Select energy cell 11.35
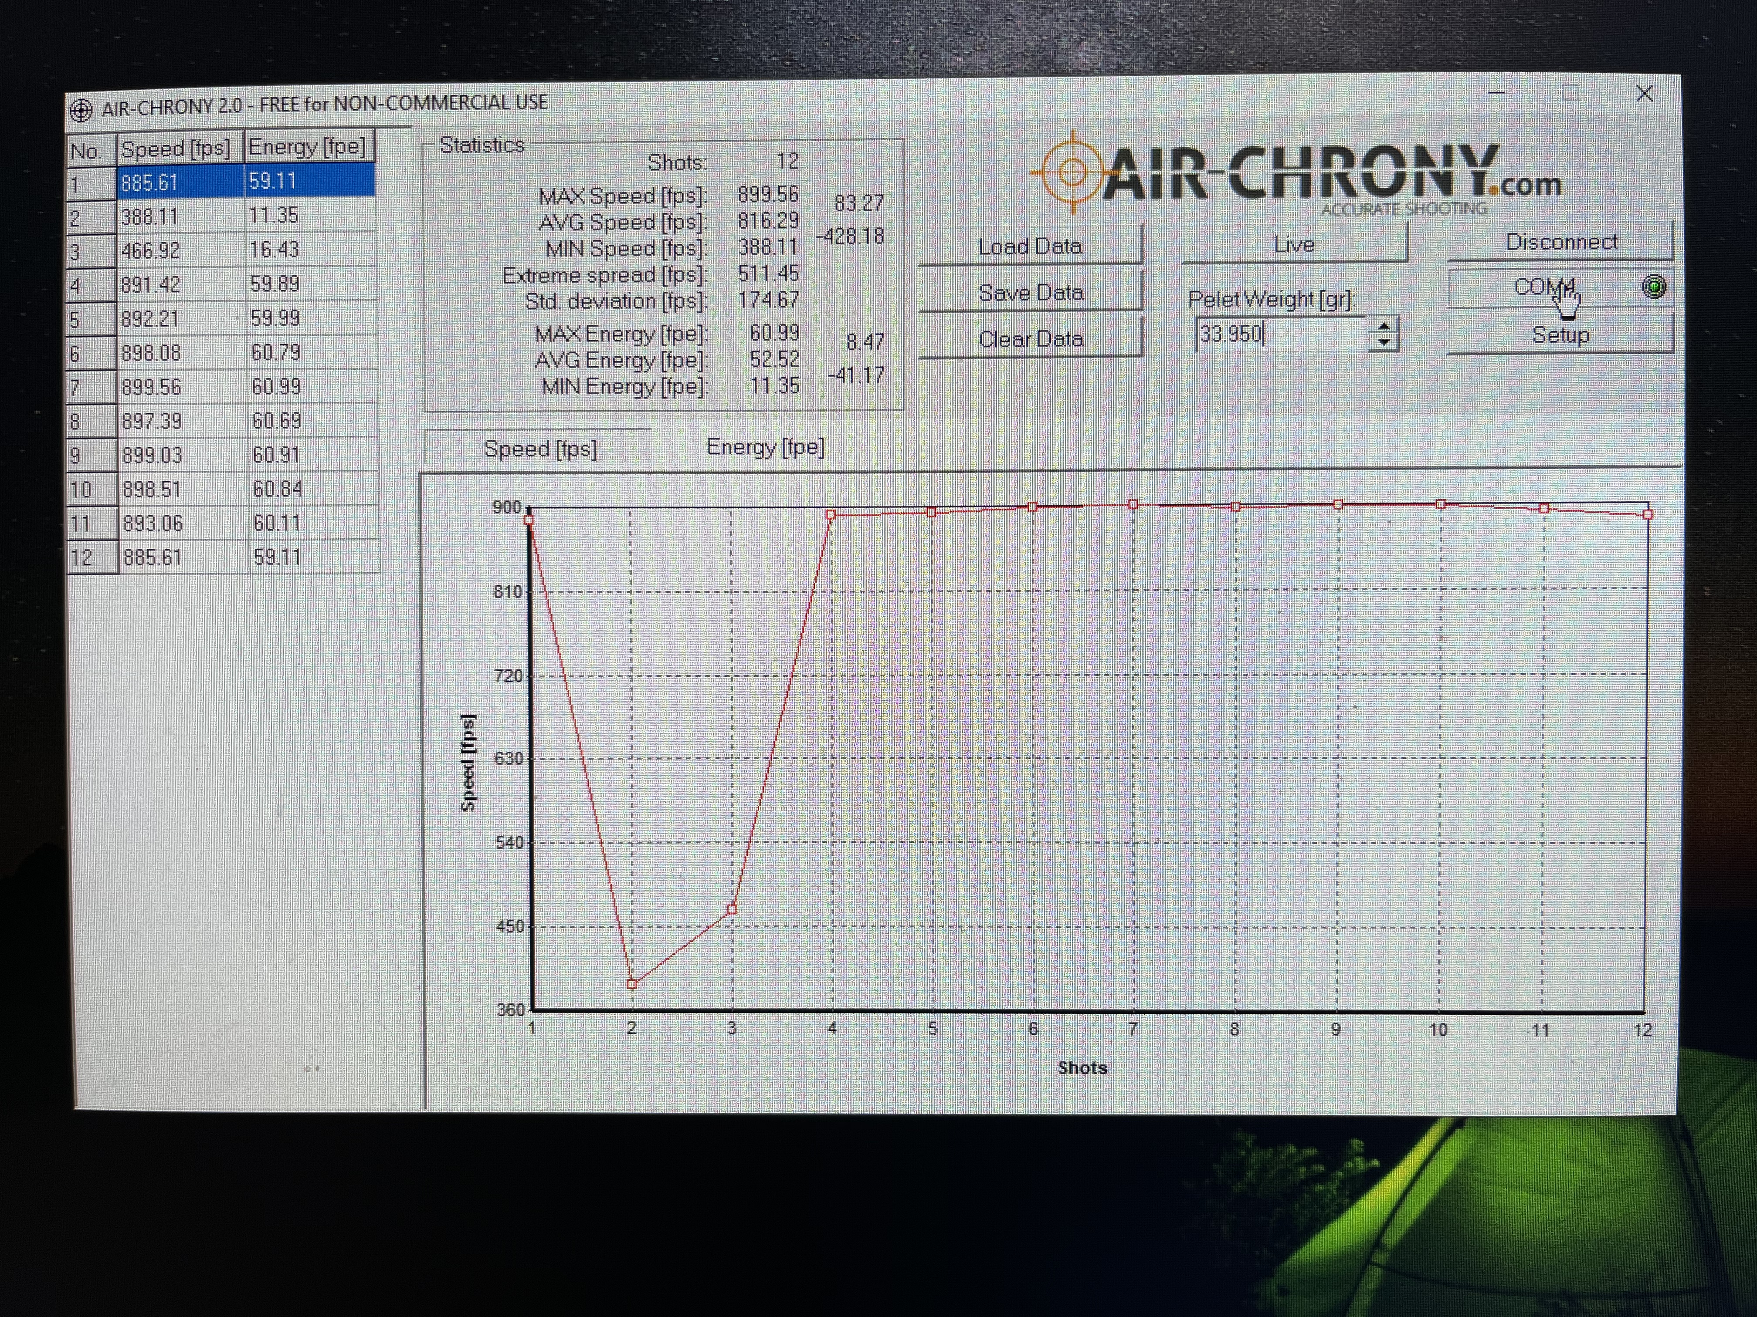The width and height of the screenshot is (1757, 1317). click(x=310, y=215)
